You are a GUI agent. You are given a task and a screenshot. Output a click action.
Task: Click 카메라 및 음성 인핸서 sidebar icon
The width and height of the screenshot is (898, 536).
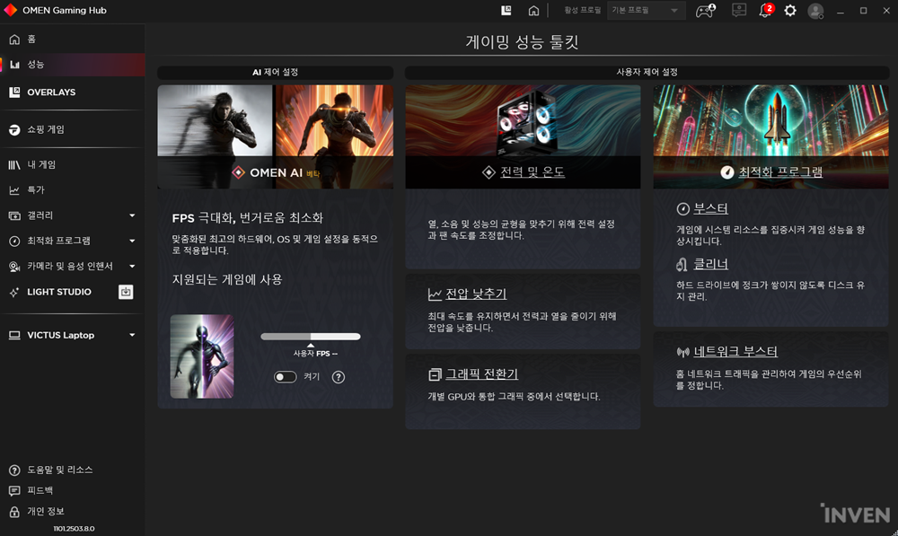[14, 267]
